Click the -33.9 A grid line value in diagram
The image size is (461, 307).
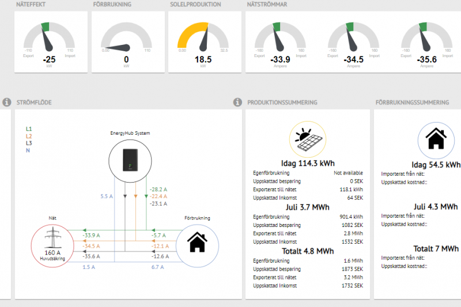tap(91, 236)
